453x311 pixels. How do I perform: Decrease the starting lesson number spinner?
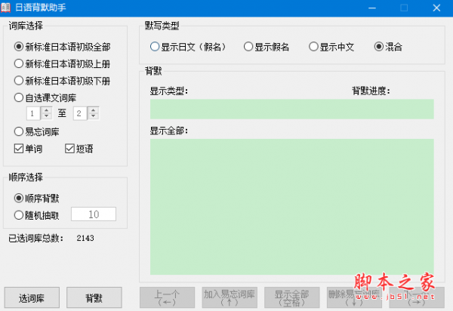click(x=46, y=116)
